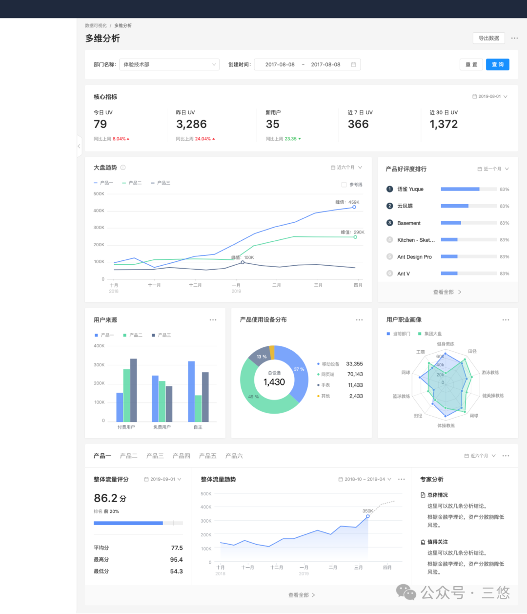This screenshot has width=527, height=614.
Task: Collapse the sidebar with the left-edge handle
Action: click(79, 146)
